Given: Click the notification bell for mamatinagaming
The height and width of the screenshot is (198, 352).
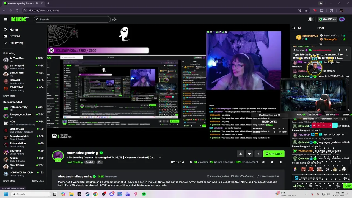Looking at the screenshot, I should (240, 154).
